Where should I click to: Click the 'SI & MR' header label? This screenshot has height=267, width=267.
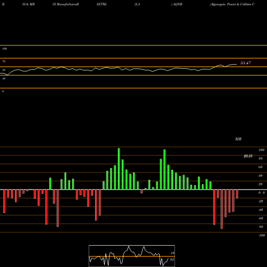(x=28, y=4)
